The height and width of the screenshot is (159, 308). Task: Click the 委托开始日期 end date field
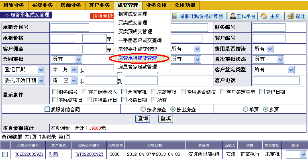point(141,81)
